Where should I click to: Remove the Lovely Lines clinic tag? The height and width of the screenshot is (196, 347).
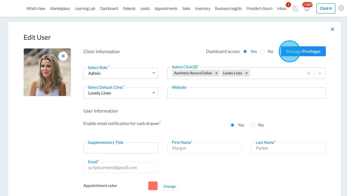coord(247,73)
